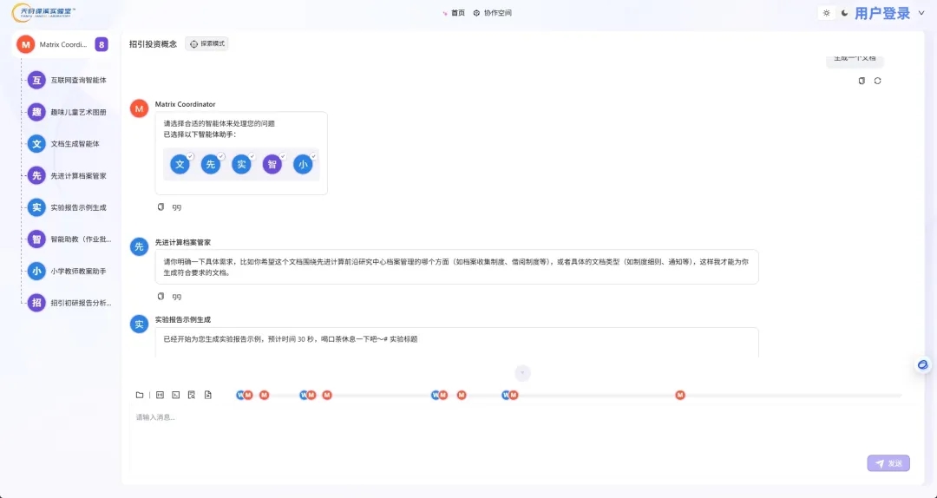937x498 pixels.
Task: Click the regenerate icon below the user message
Action: point(877,81)
